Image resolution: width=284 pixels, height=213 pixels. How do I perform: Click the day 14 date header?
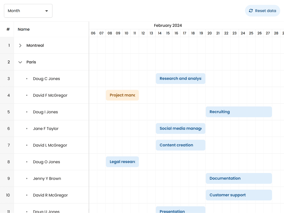point(159,33)
